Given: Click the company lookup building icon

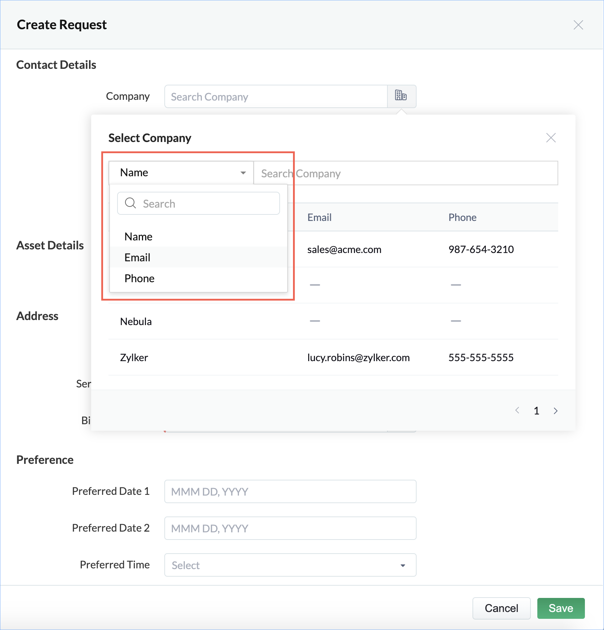Looking at the screenshot, I should (401, 96).
